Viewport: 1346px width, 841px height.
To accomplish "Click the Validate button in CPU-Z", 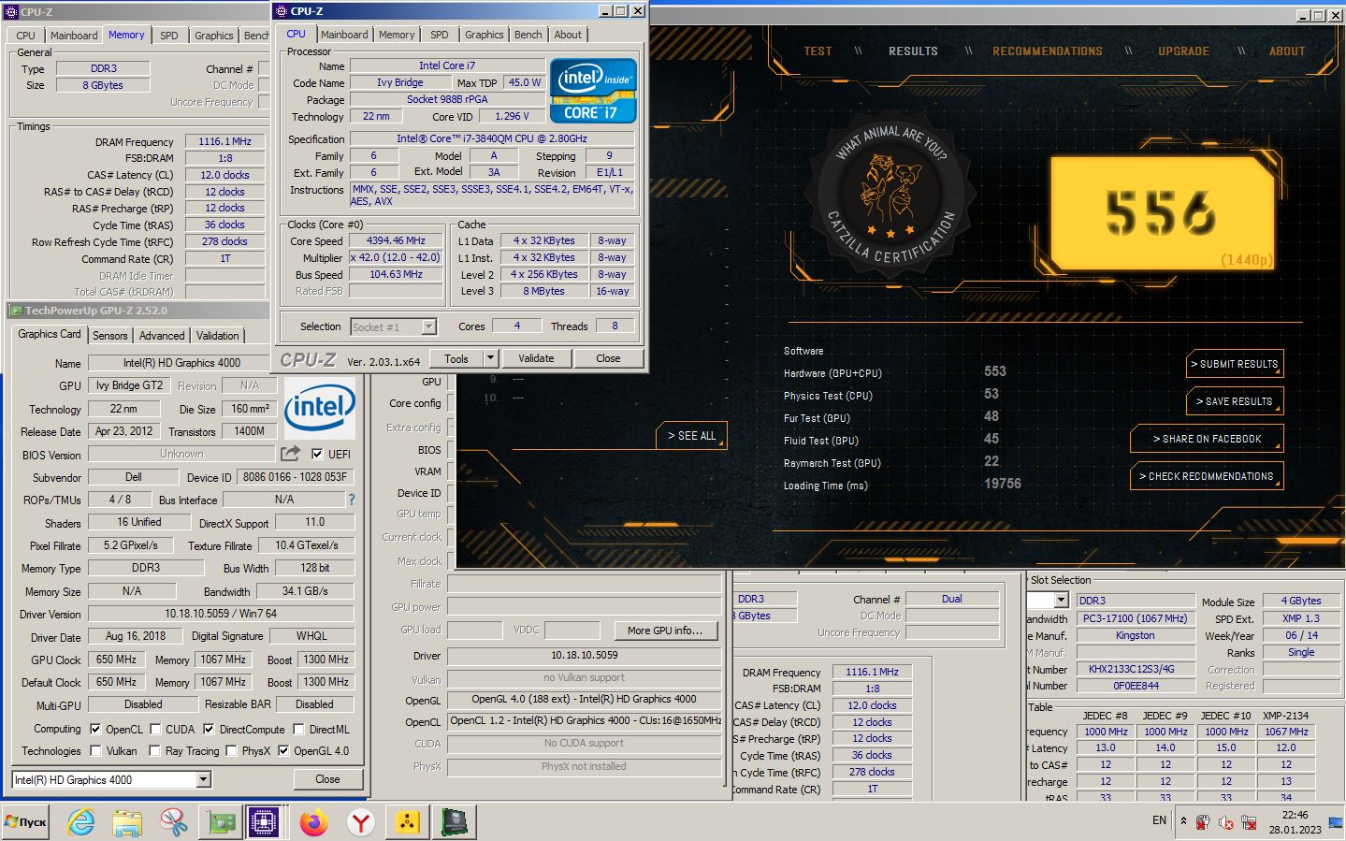I will (x=536, y=358).
